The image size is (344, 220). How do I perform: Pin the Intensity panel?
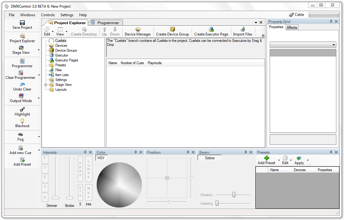85,152
